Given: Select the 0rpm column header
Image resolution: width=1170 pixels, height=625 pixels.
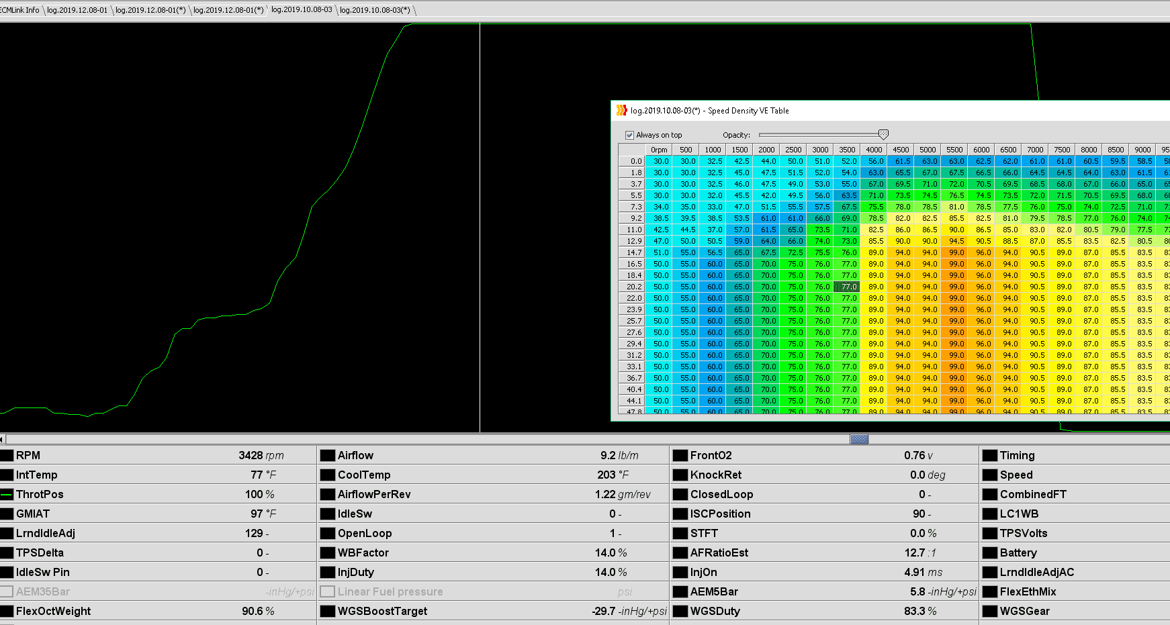Looking at the screenshot, I should click(x=659, y=150).
